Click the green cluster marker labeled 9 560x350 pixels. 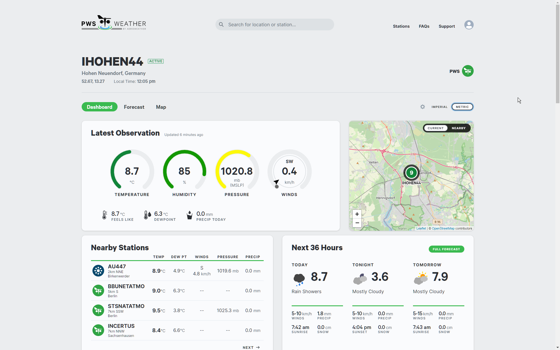point(411,173)
